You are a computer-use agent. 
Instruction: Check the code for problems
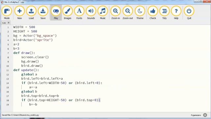pyautogui.click(x=153, y=13)
